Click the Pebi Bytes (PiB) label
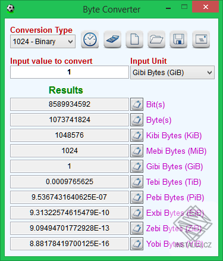223x261 pixels. coord(175,197)
